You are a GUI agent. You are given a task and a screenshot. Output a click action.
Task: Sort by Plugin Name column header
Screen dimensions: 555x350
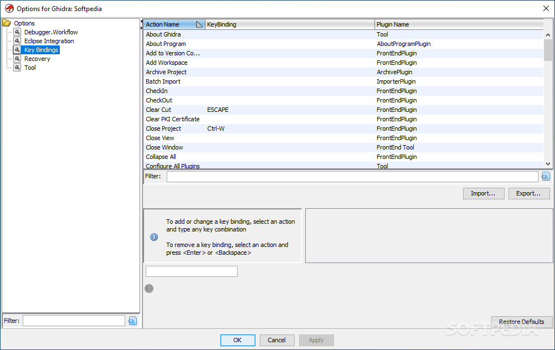coord(459,24)
